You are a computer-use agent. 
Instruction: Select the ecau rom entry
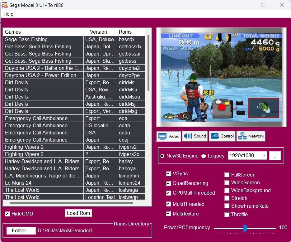point(74,133)
